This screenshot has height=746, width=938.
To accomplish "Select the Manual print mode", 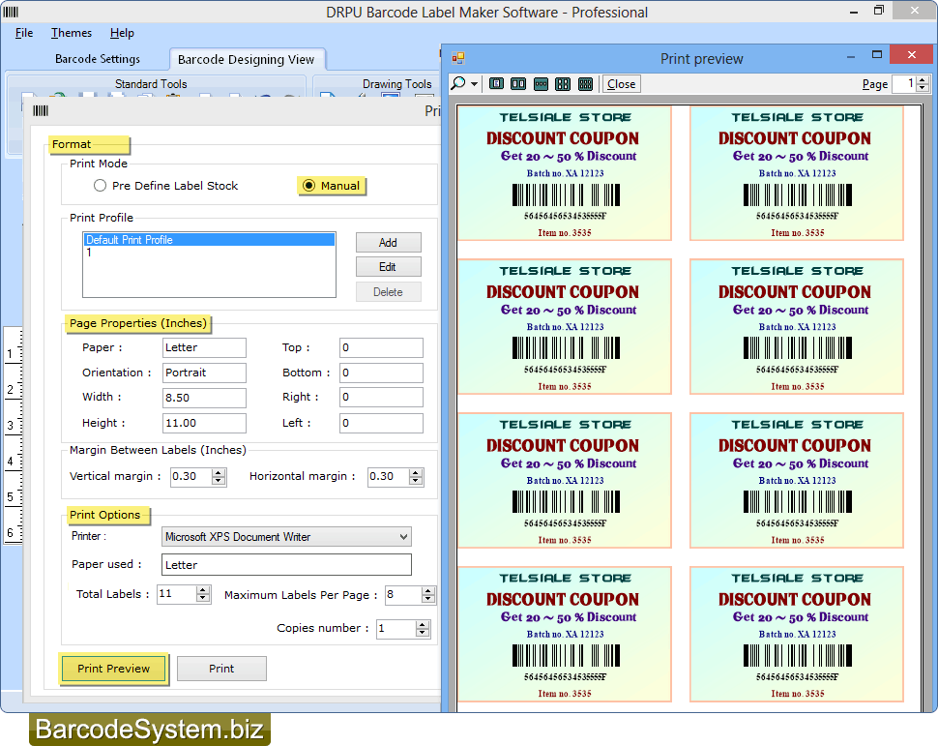I will click(x=332, y=186).
